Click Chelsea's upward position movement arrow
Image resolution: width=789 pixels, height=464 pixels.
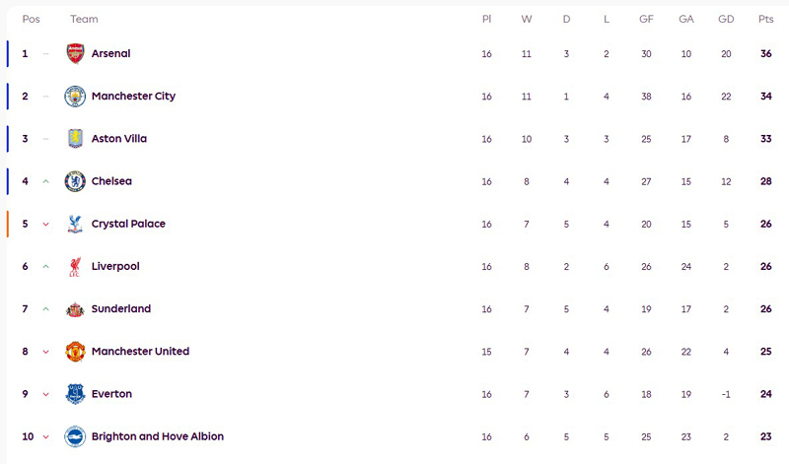click(x=45, y=181)
